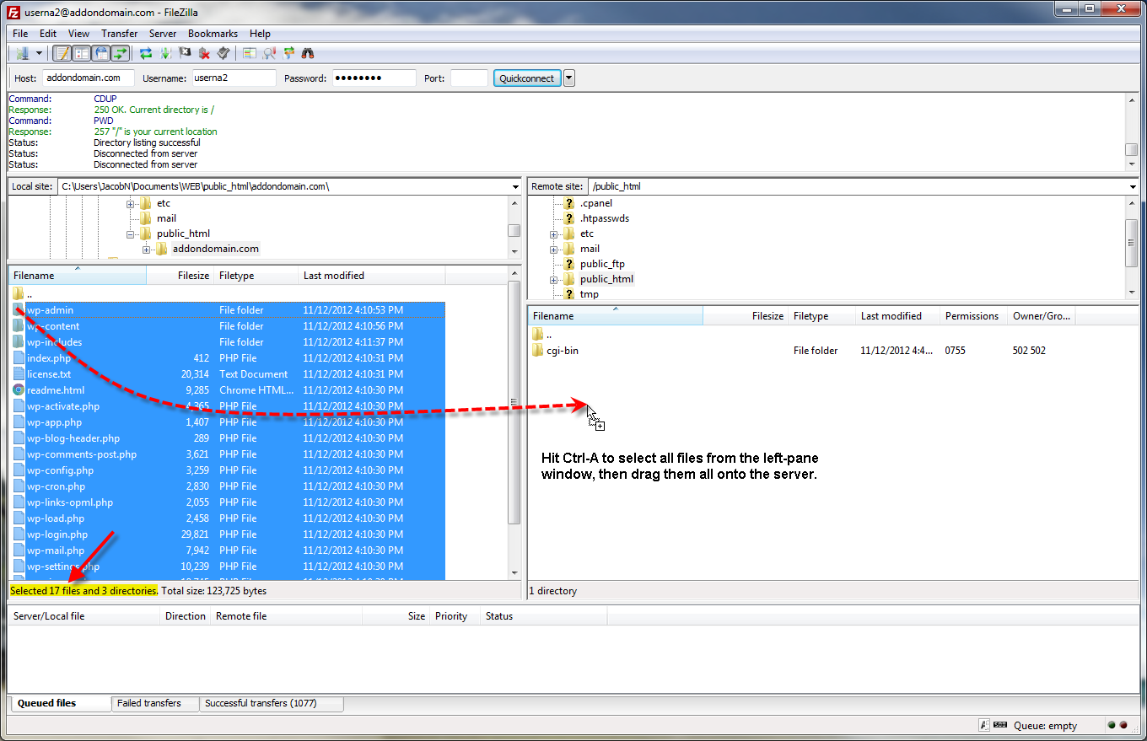Select the local mail folder in tree

coord(166,218)
